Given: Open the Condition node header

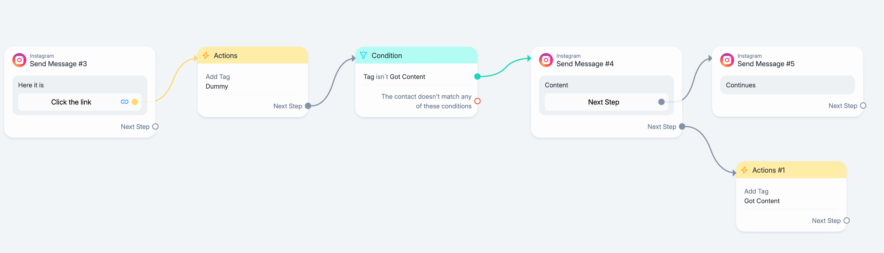Looking at the screenshot, I should 416,55.
